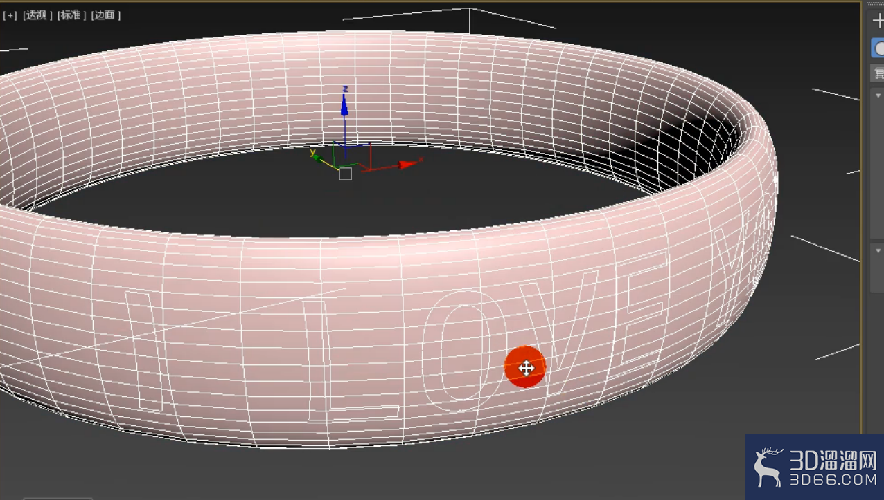Select the Geometry sphere category icon
The height and width of the screenshot is (500, 884).
click(878, 49)
